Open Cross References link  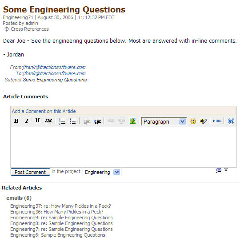tap(30, 29)
